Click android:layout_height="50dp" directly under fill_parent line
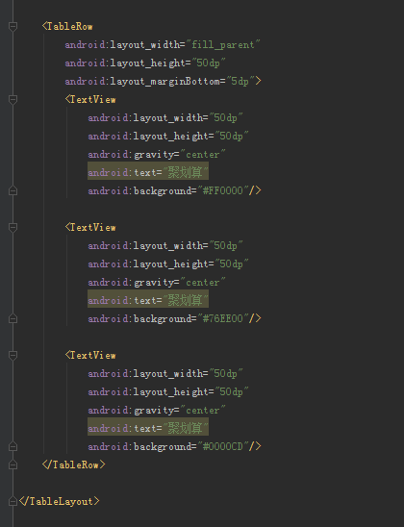Image resolution: width=404 pixels, height=527 pixels. 145,63
